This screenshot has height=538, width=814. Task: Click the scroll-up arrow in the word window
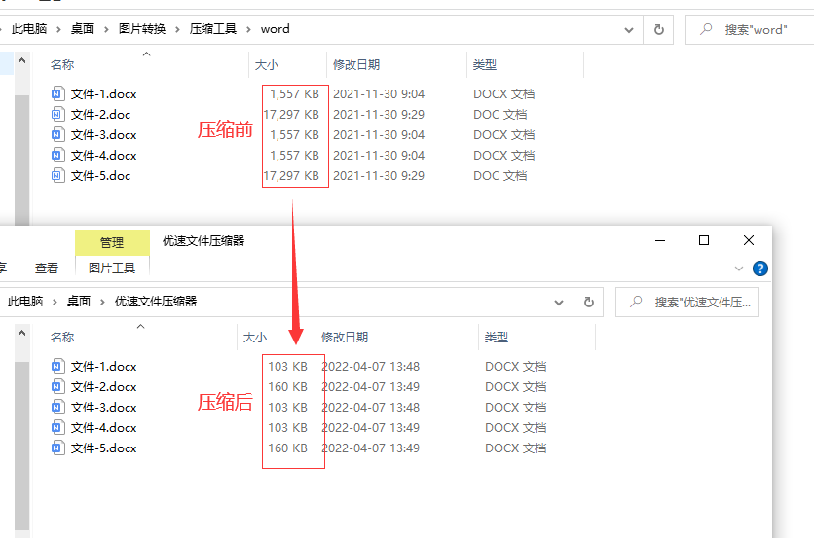click(x=21, y=60)
